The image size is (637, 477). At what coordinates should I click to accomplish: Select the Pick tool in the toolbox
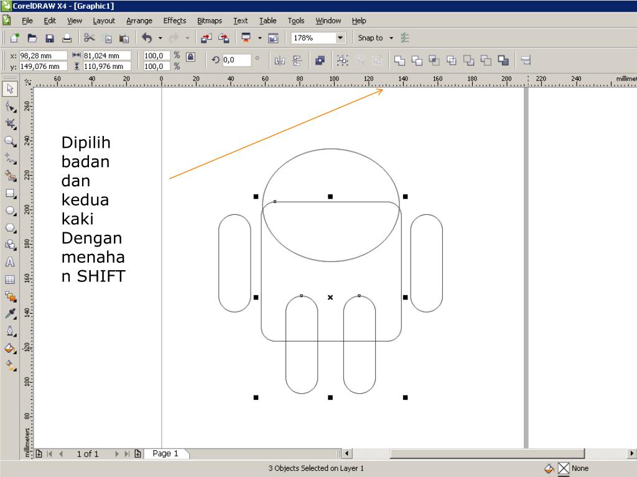[x=10, y=89]
